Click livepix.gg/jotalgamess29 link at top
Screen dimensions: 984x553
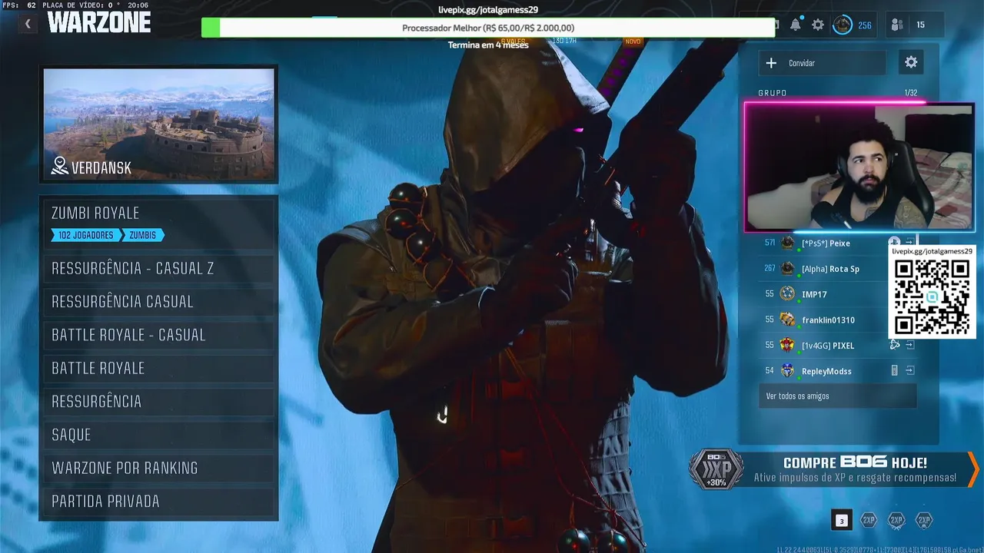pyautogui.click(x=488, y=10)
